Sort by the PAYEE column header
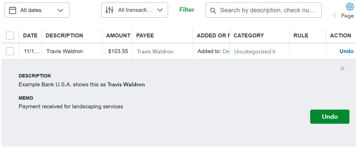Viewport: 356px width, 147px height. [145, 36]
